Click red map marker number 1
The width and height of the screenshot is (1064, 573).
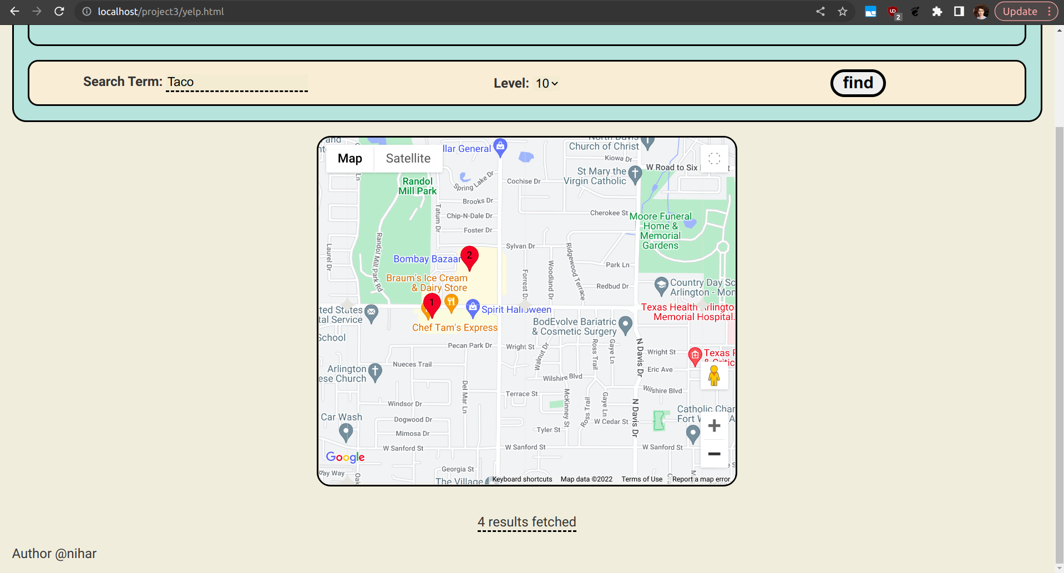pyautogui.click(x=432, y=304)
